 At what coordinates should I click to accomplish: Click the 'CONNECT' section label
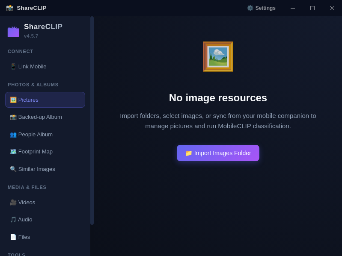pos(21,51)
